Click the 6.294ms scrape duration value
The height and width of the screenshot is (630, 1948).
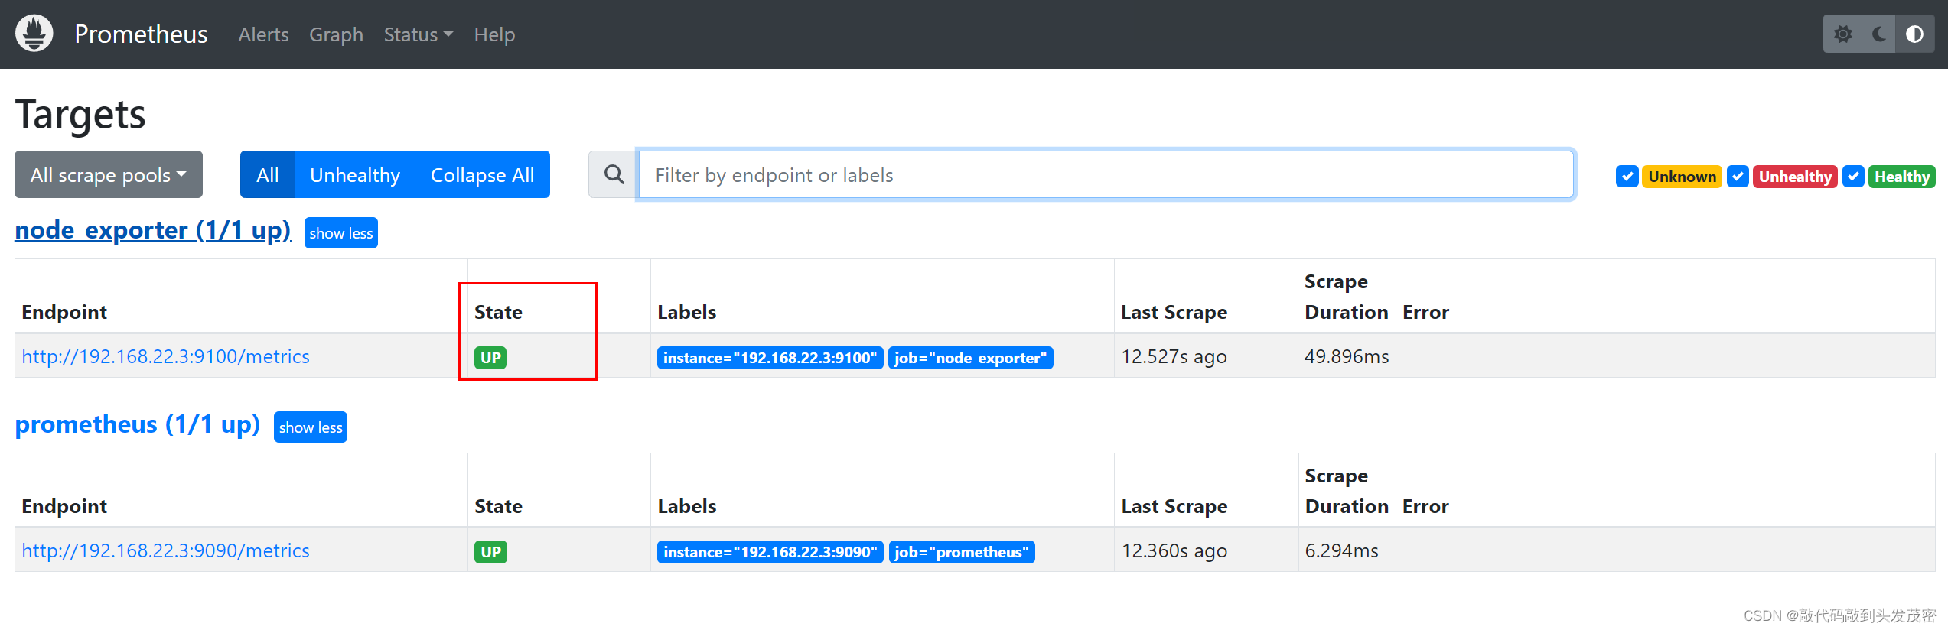(x=1341, y=550)
